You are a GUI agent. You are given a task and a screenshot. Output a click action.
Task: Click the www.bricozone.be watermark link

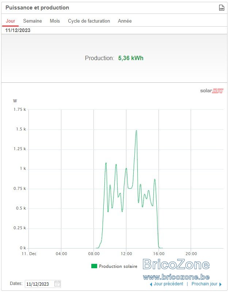click(176, 277)
